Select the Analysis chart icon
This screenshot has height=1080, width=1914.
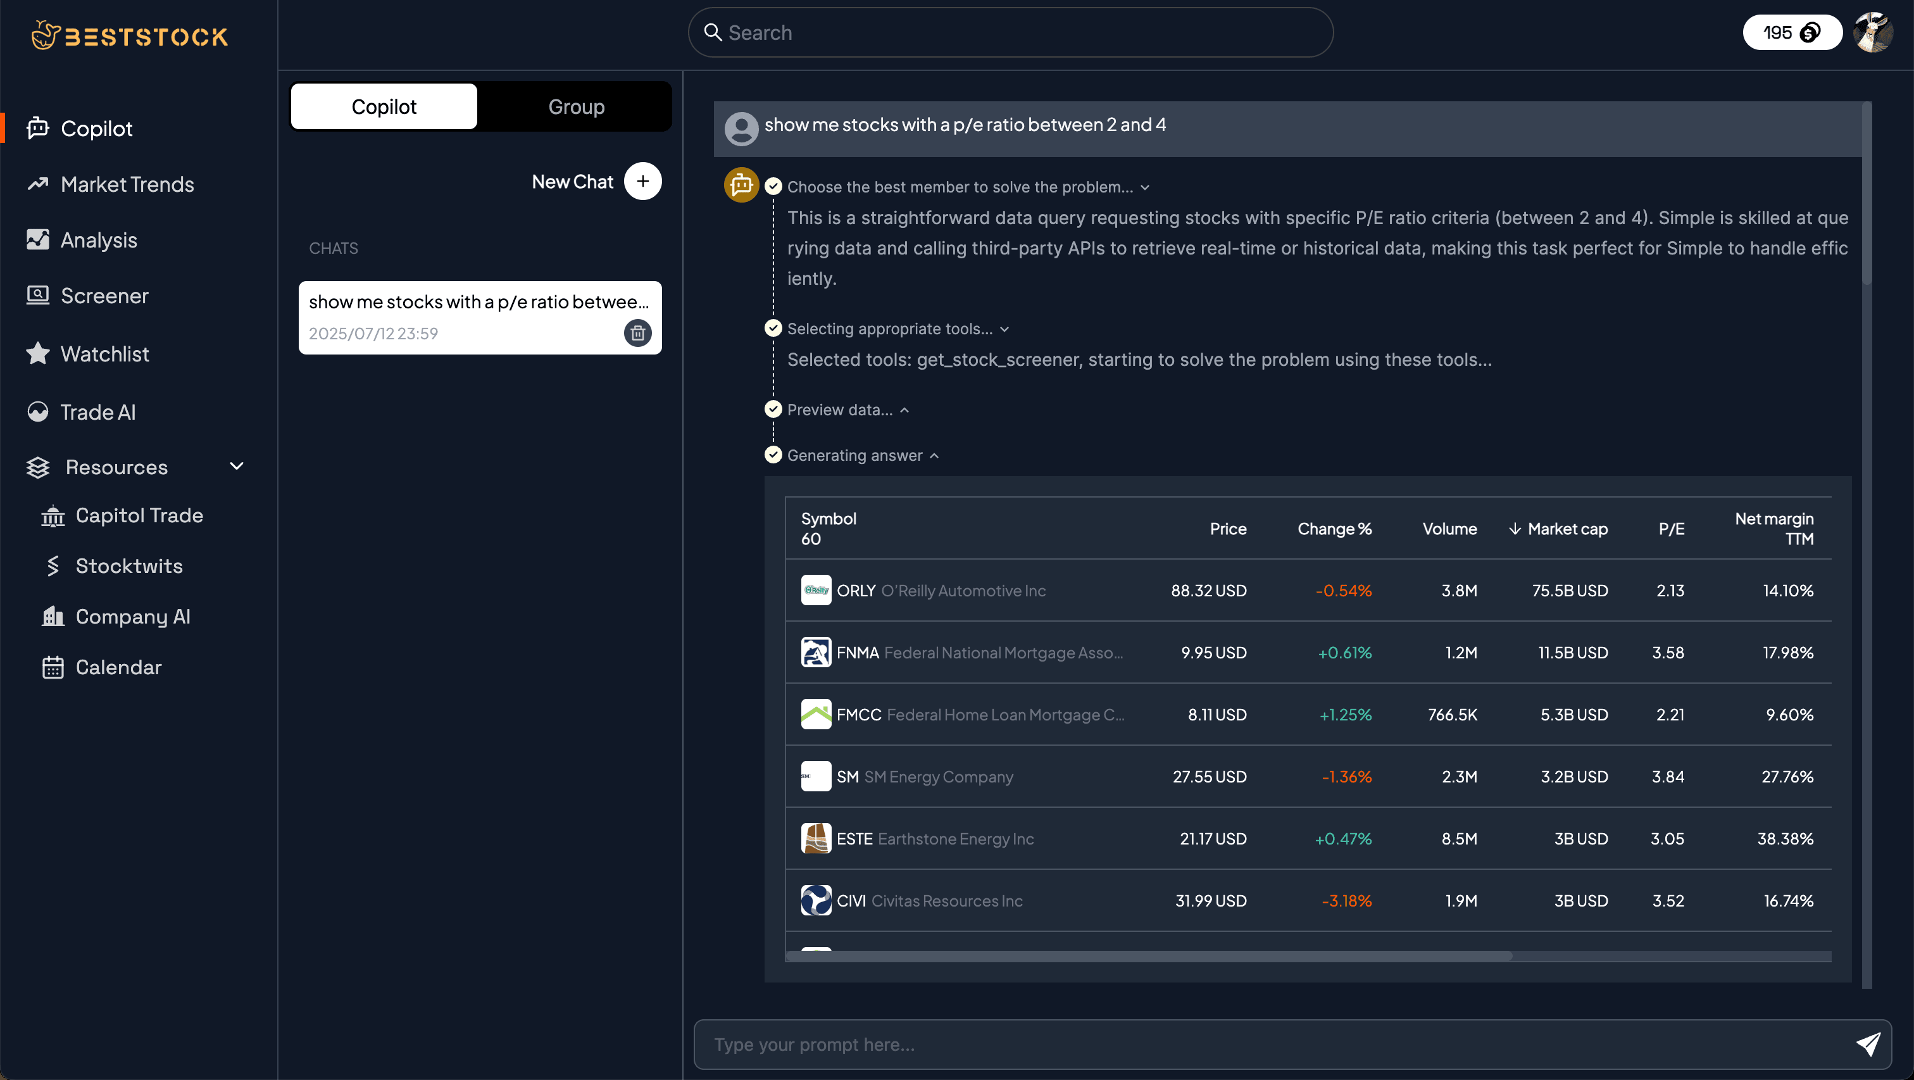pos(38,239)
